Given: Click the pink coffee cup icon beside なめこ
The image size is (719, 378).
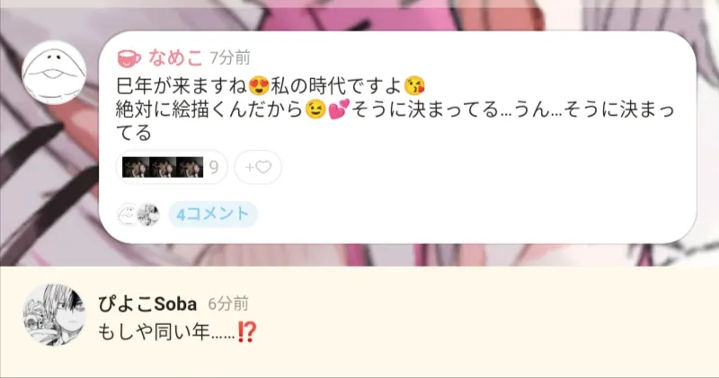Looking at the screenshot, I should [129, 58].
